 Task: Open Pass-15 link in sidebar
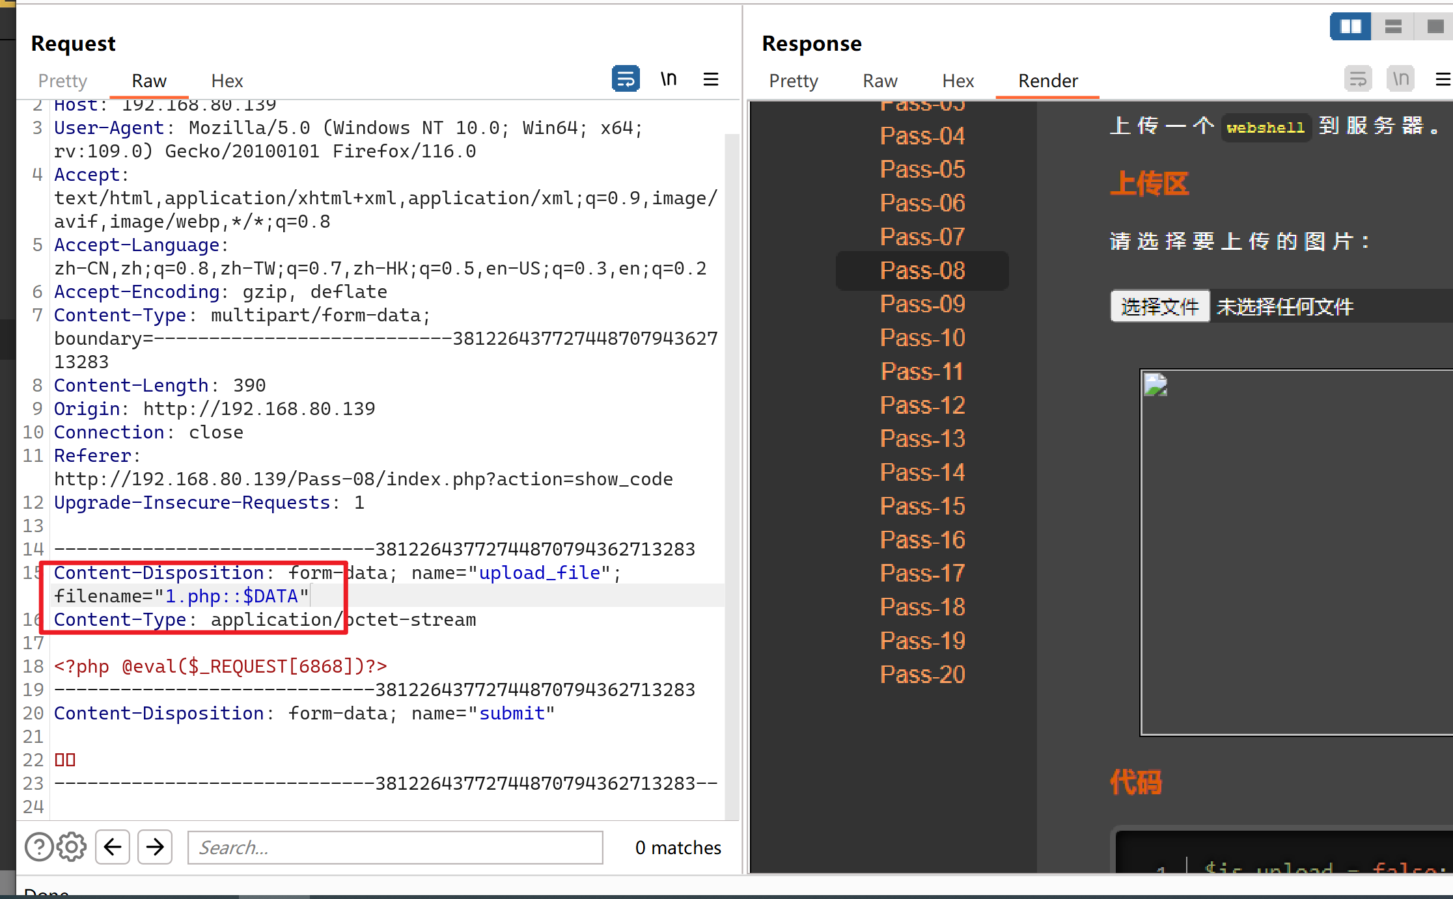(x=922, y=506)
